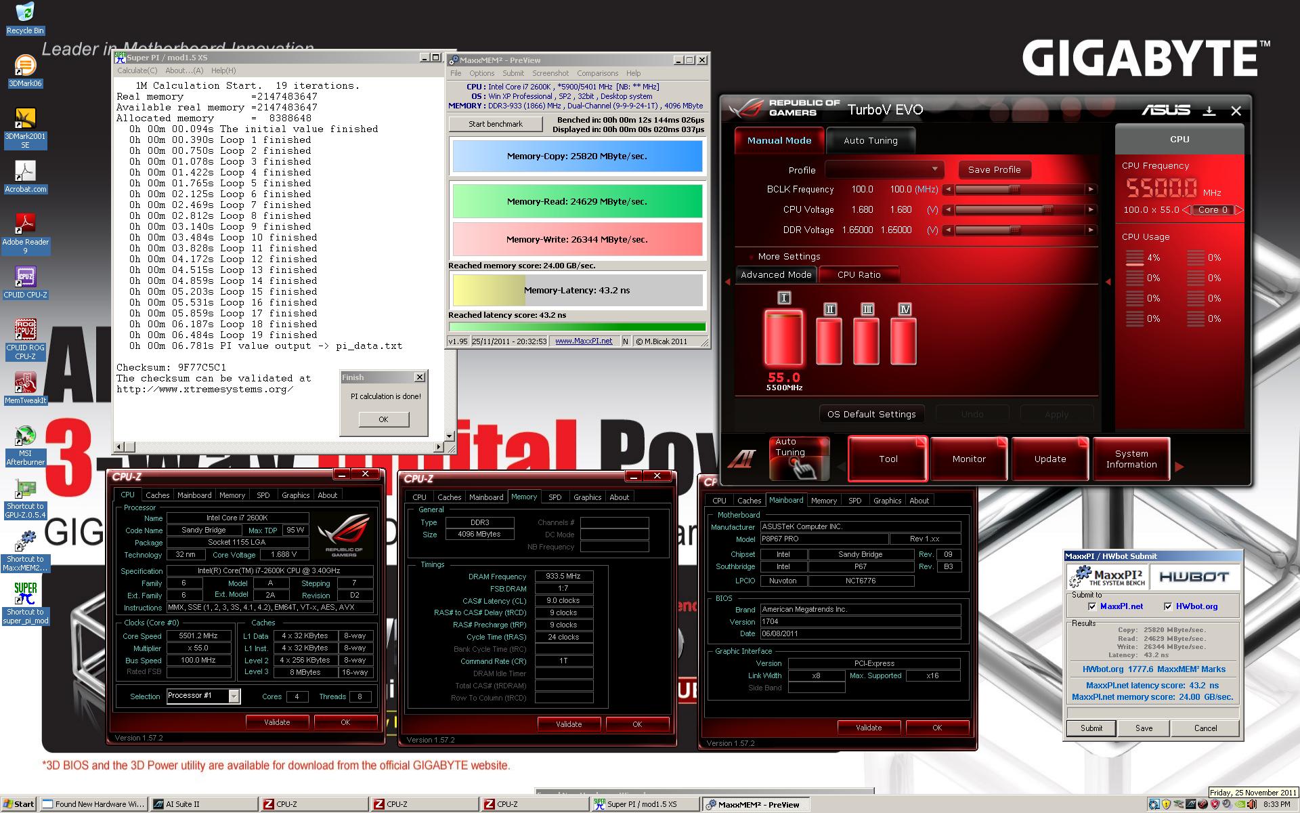Switch to AI Suite II taskbar item
Screen dimensions: 1300x813
point(203,804)
